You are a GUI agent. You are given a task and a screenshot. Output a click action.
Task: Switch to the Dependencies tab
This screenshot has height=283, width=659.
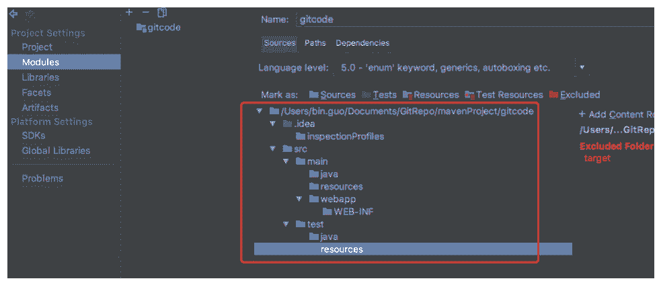(x=362, y=43)
